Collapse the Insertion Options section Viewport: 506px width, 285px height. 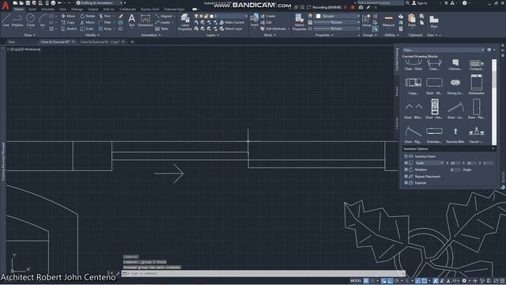pyautogui.click(x=493, y=149)
